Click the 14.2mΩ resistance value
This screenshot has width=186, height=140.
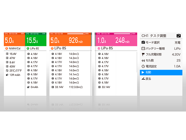point(74,58)
